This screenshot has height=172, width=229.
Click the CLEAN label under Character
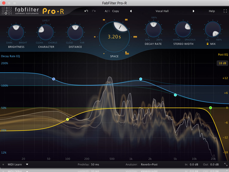(x=40, y=43)
